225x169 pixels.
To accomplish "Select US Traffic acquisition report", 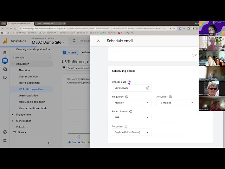I will point(31,89).
